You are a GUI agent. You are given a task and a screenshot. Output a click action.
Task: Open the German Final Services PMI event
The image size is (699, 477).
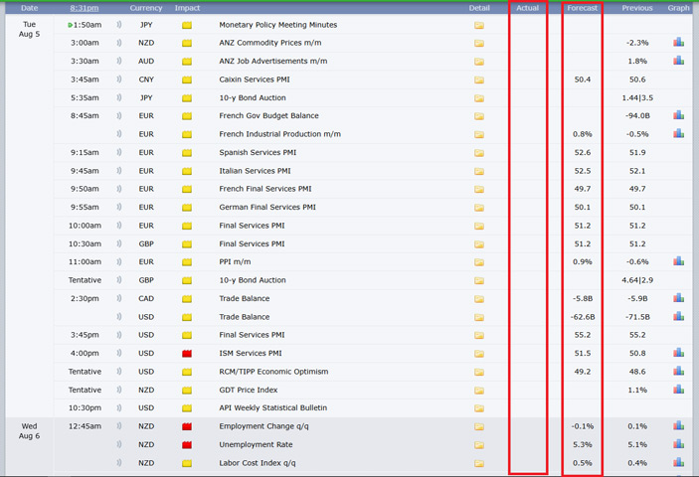coord(266,208)
